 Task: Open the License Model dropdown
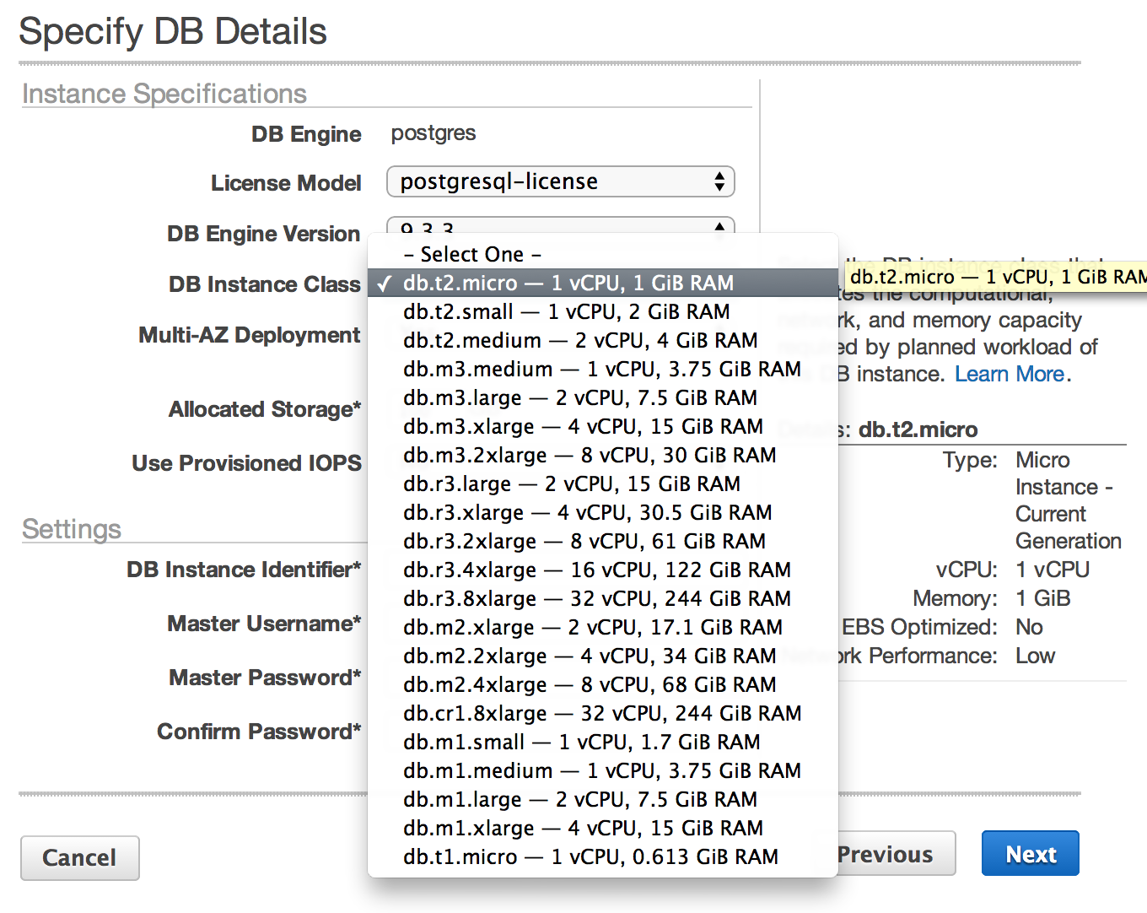(560, 181)
